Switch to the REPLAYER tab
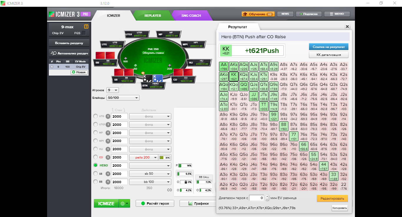This screenshot has height=217, width=402. point(152,16)
